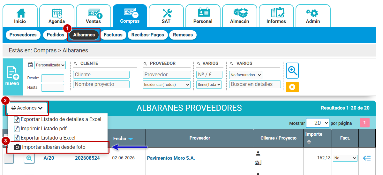Open the Mostrar 20 per page dropdown
The image size is (383, 175).
[x=318, y=123]
